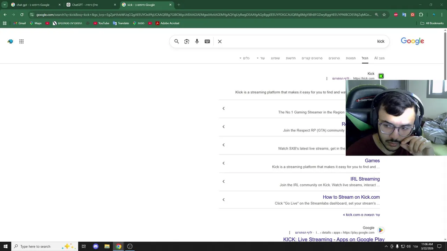
Task: Open the volume control in tray
Action: click(408, 246)
